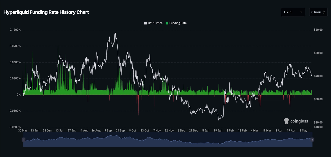The height and width of the screenshot is (157, 331).
Task: Click the -0.0300% funding axis label
Action: [x=15, y=111]
